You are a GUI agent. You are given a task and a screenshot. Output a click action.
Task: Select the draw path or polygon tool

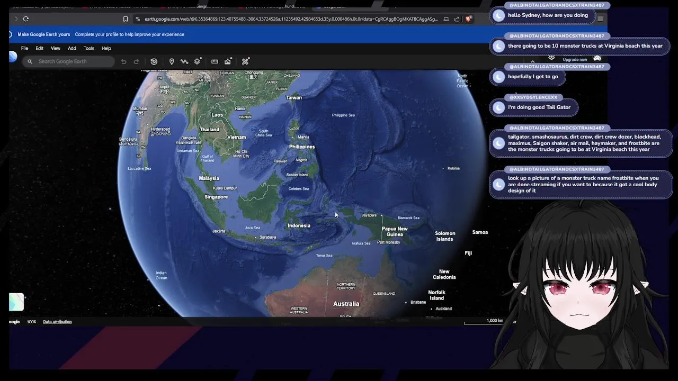tap(184, 61)
